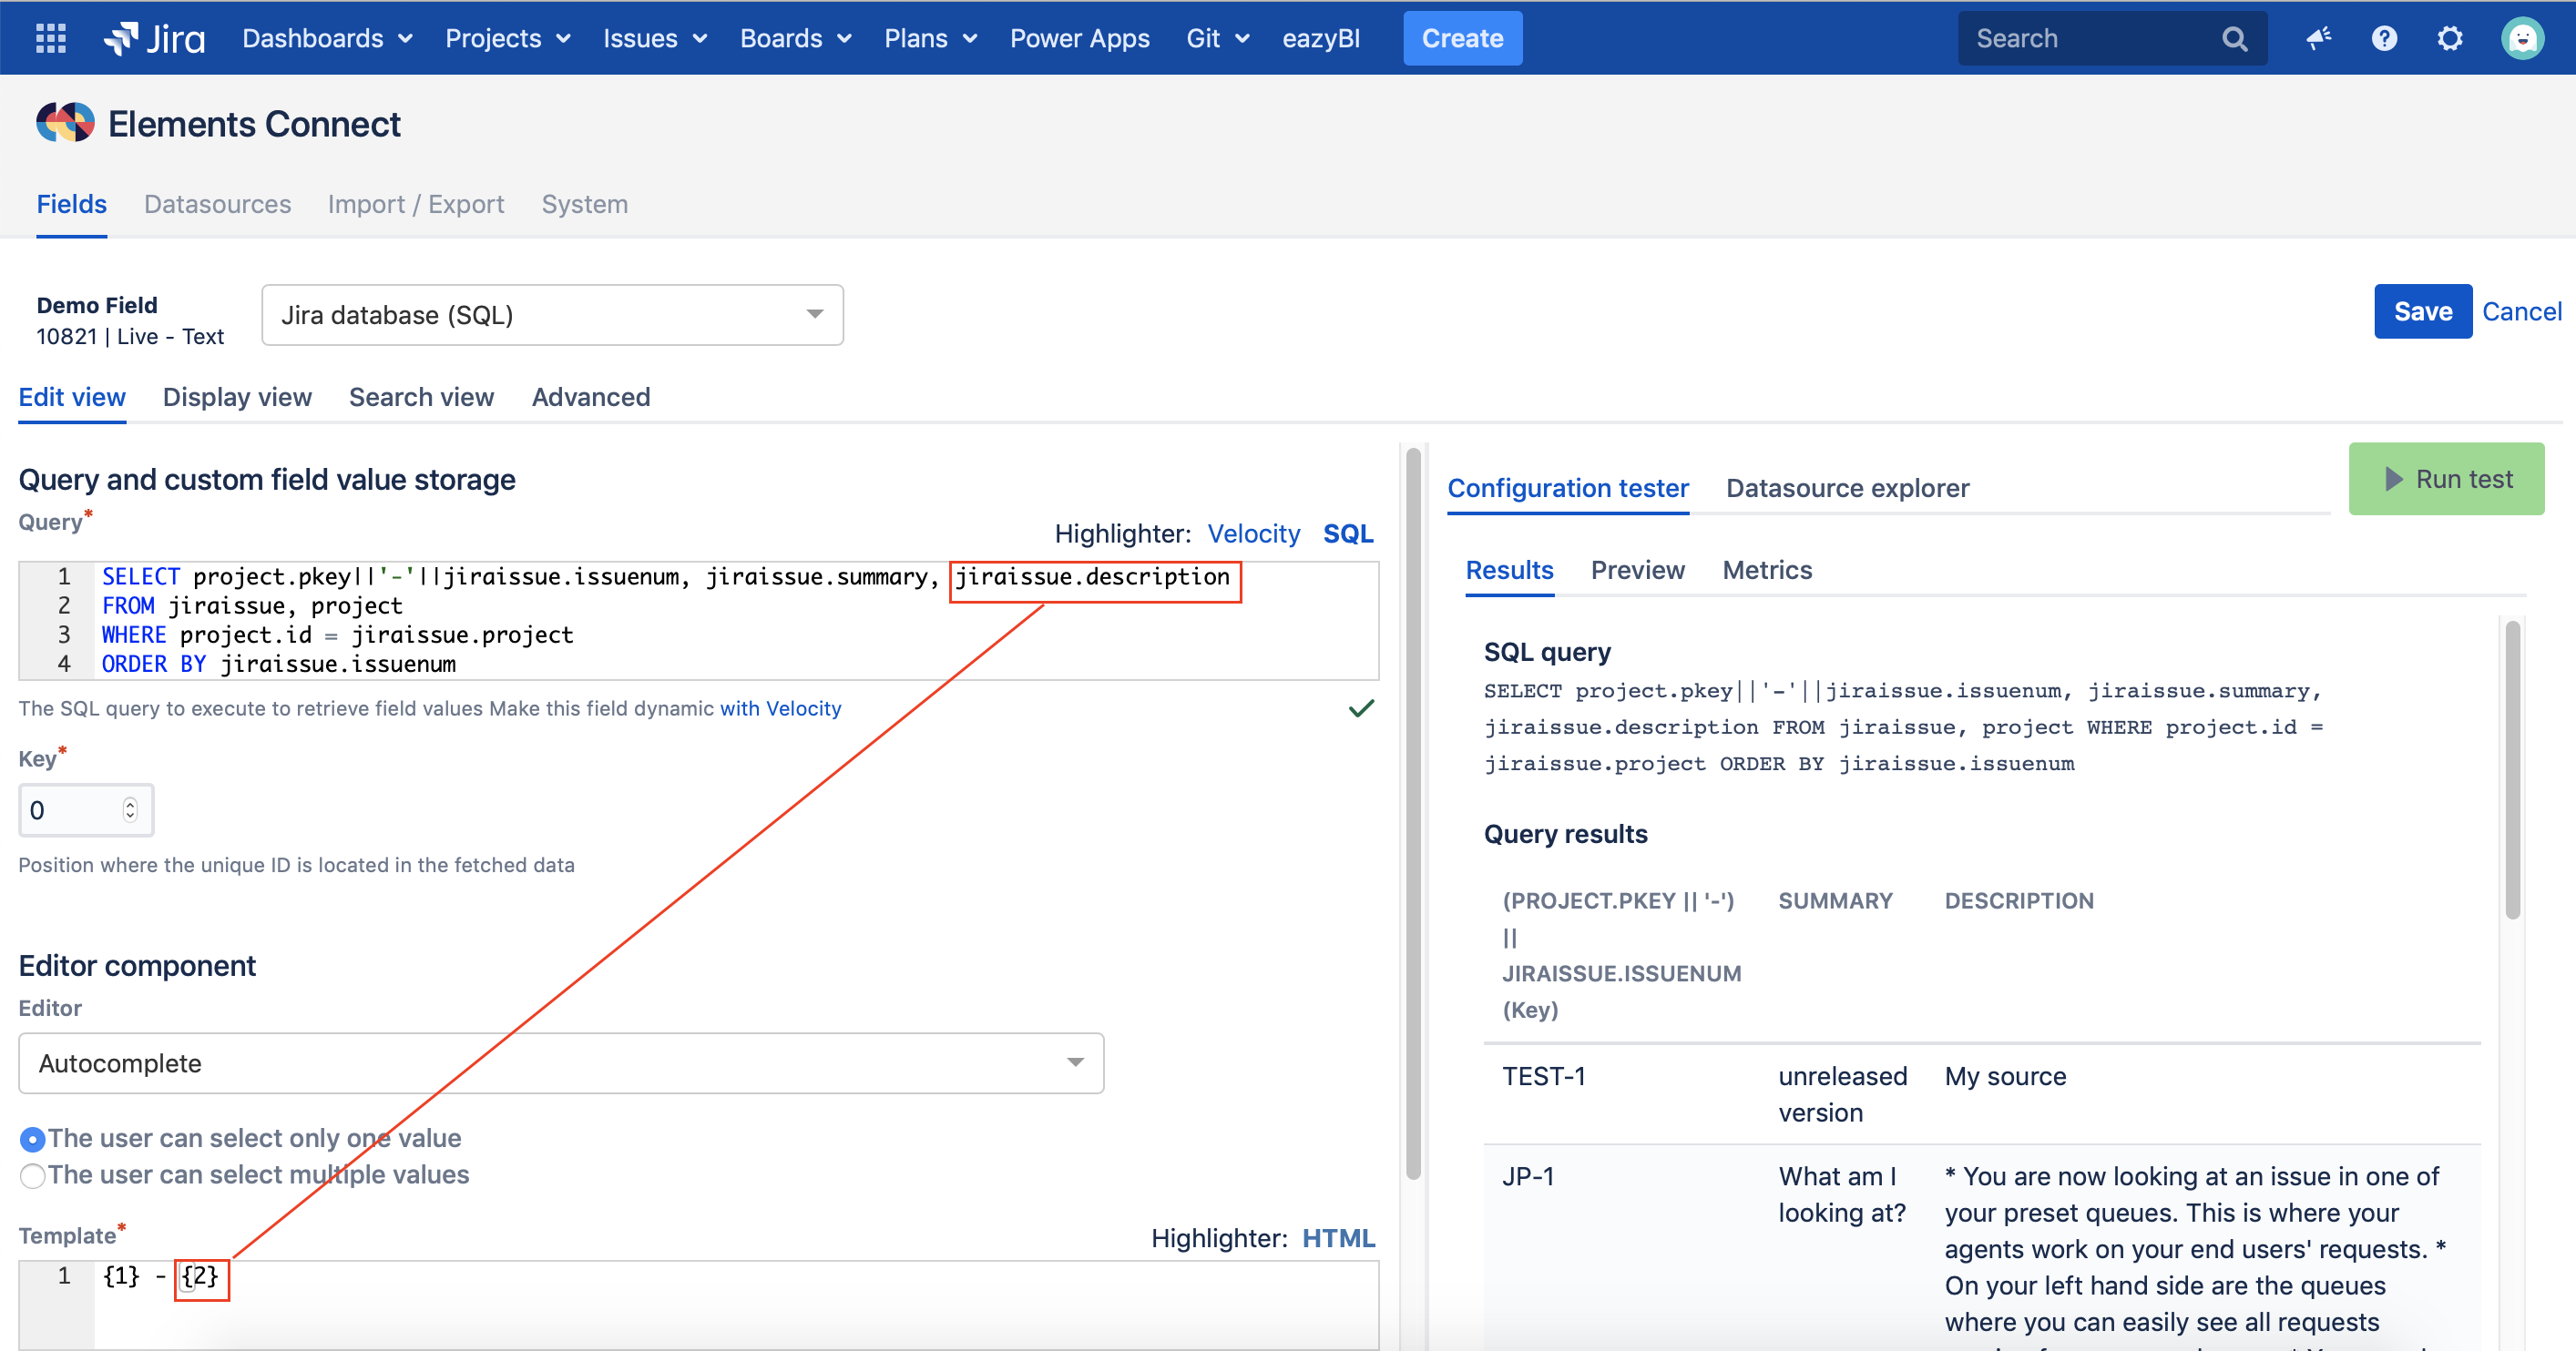The width and height of the screenshot is (2576, 1351).
Task: Open the app switcher grid icon
Action: coord(50,38)
